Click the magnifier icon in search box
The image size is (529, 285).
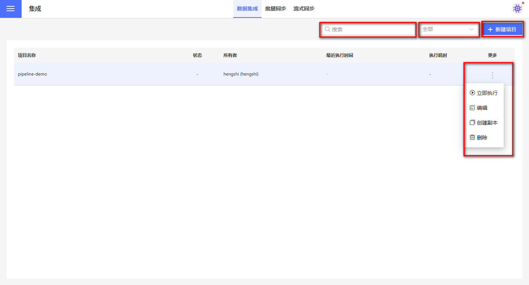(x=327, y=29)
